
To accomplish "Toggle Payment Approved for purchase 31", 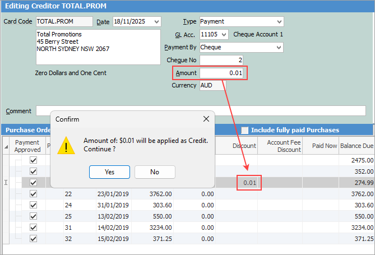I will [33, 228].
